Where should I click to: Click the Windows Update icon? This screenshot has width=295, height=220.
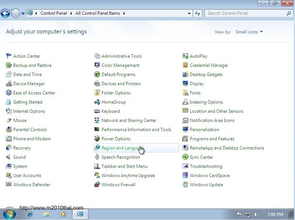[x=185, y=184]
